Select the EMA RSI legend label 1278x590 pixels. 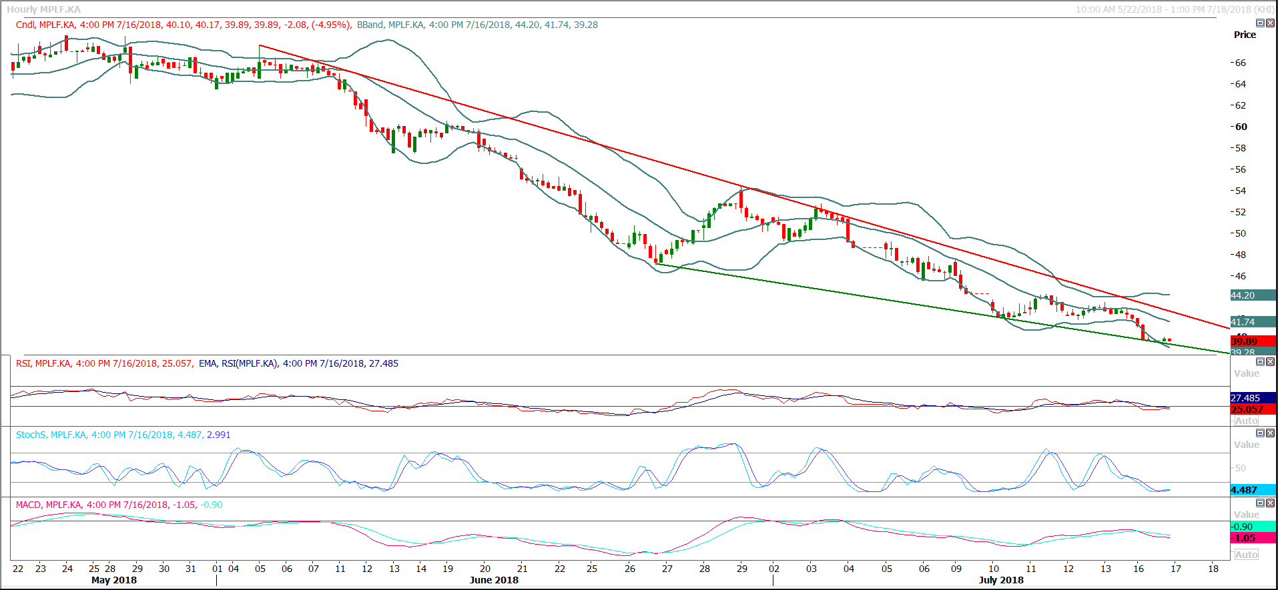(x=298, y=363)
